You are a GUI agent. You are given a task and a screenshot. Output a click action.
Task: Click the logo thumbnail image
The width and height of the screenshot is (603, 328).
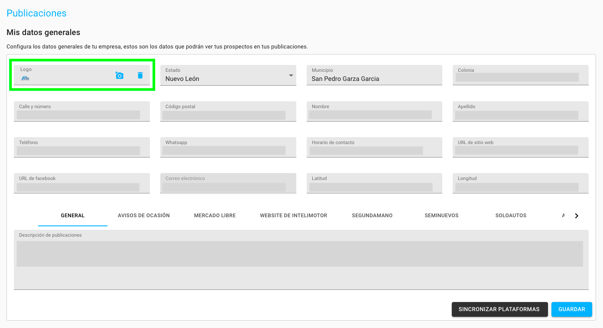(x=25, y=78)
